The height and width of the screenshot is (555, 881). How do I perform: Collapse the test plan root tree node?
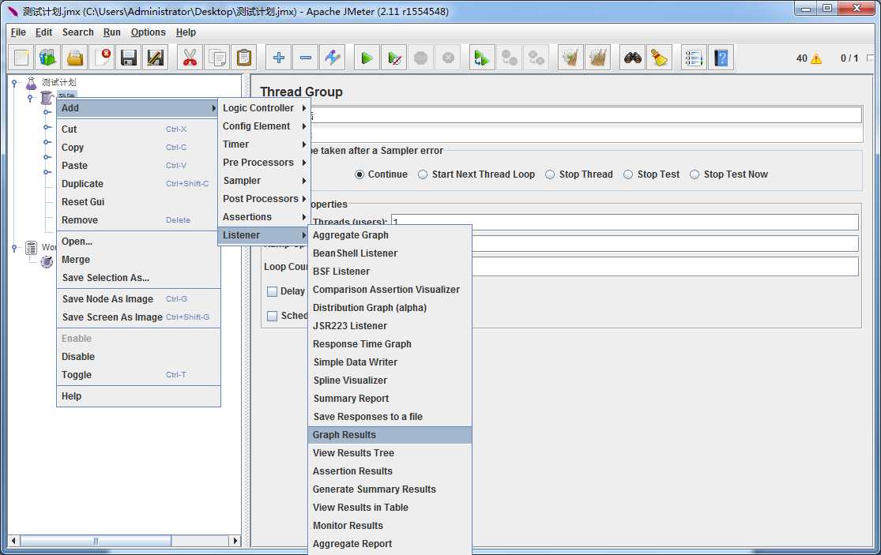pyautogui.click(x=15, y=83)
